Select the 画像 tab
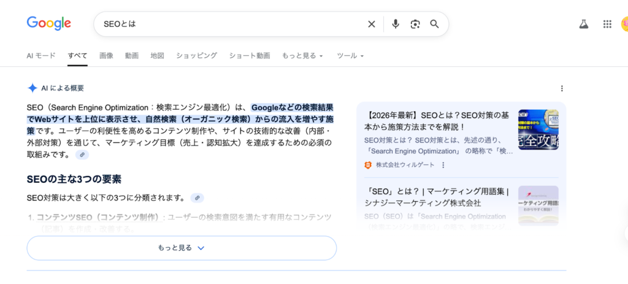This screenshot has width=628, height=284. pos(106,56)
